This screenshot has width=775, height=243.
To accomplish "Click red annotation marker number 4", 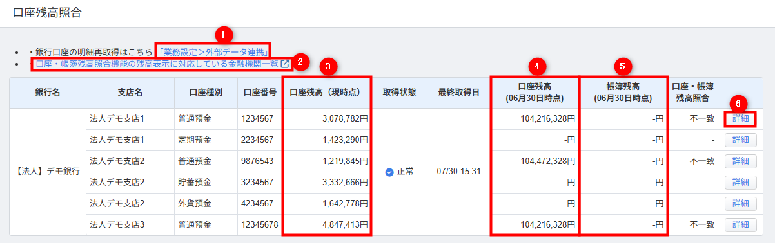I will pyautogui.click(x=536, y=66).
